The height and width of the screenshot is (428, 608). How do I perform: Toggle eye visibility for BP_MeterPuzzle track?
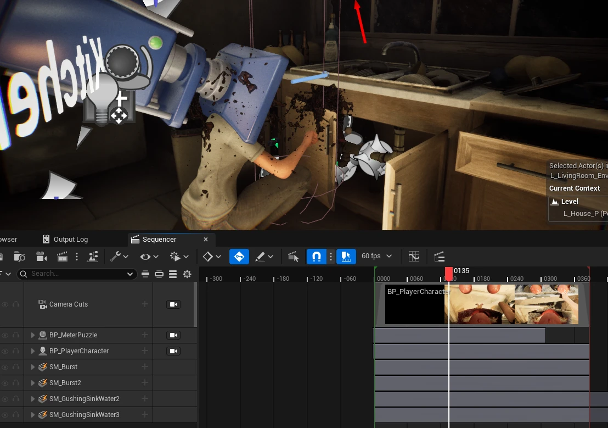pos(5,335)
